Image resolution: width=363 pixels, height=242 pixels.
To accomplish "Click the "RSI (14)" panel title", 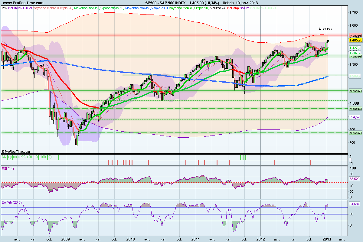I will point(8,168).
